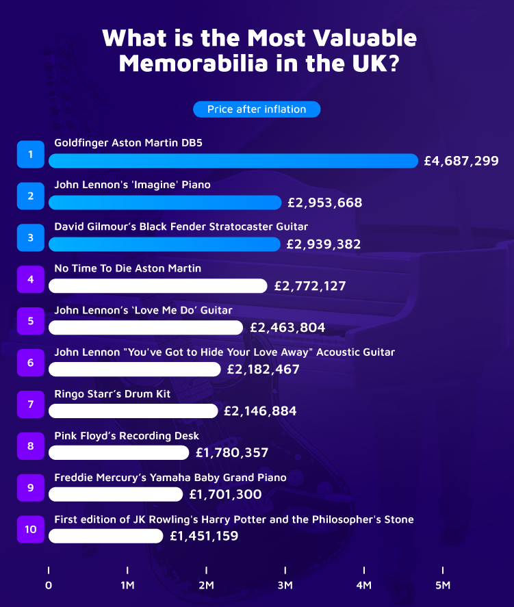
Task: Click the Pink Floyd's Recording Desk bar
Action: click(x=119, y=453)
